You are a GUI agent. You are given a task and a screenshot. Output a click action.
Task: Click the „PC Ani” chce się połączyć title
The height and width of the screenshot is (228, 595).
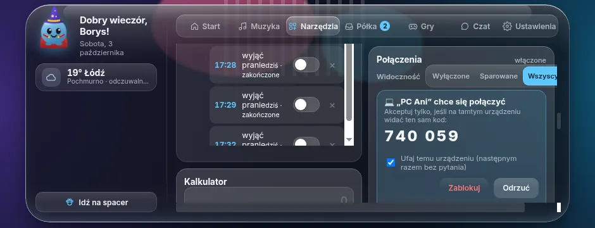445,102
